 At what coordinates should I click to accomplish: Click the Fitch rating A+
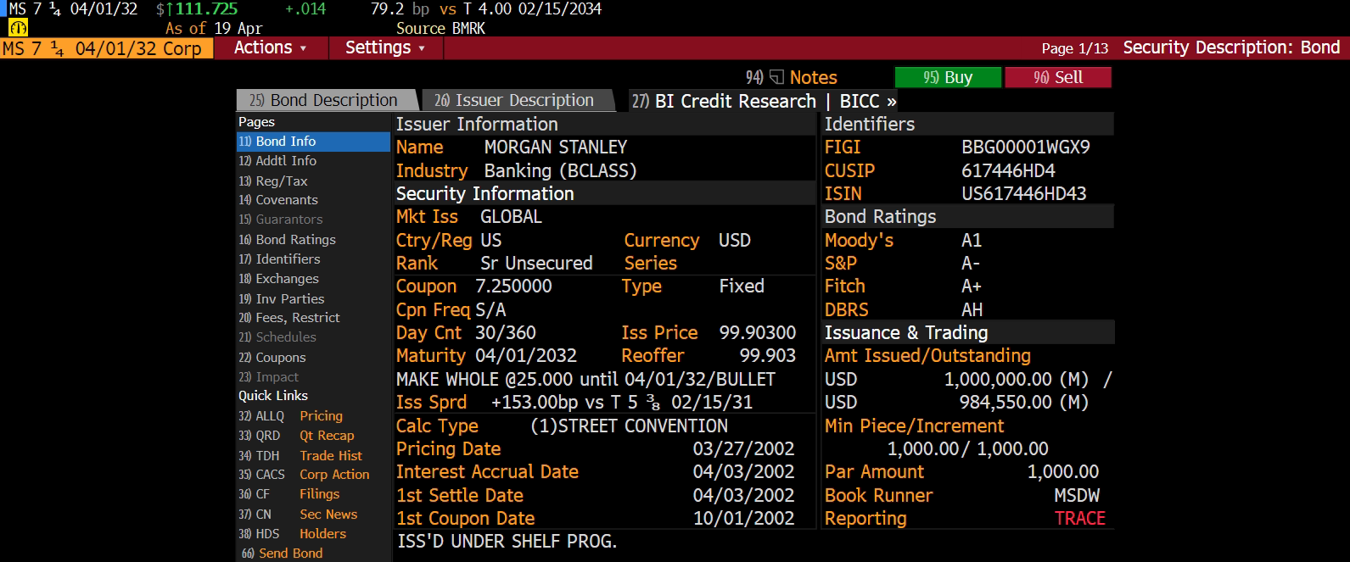[972, 287]
